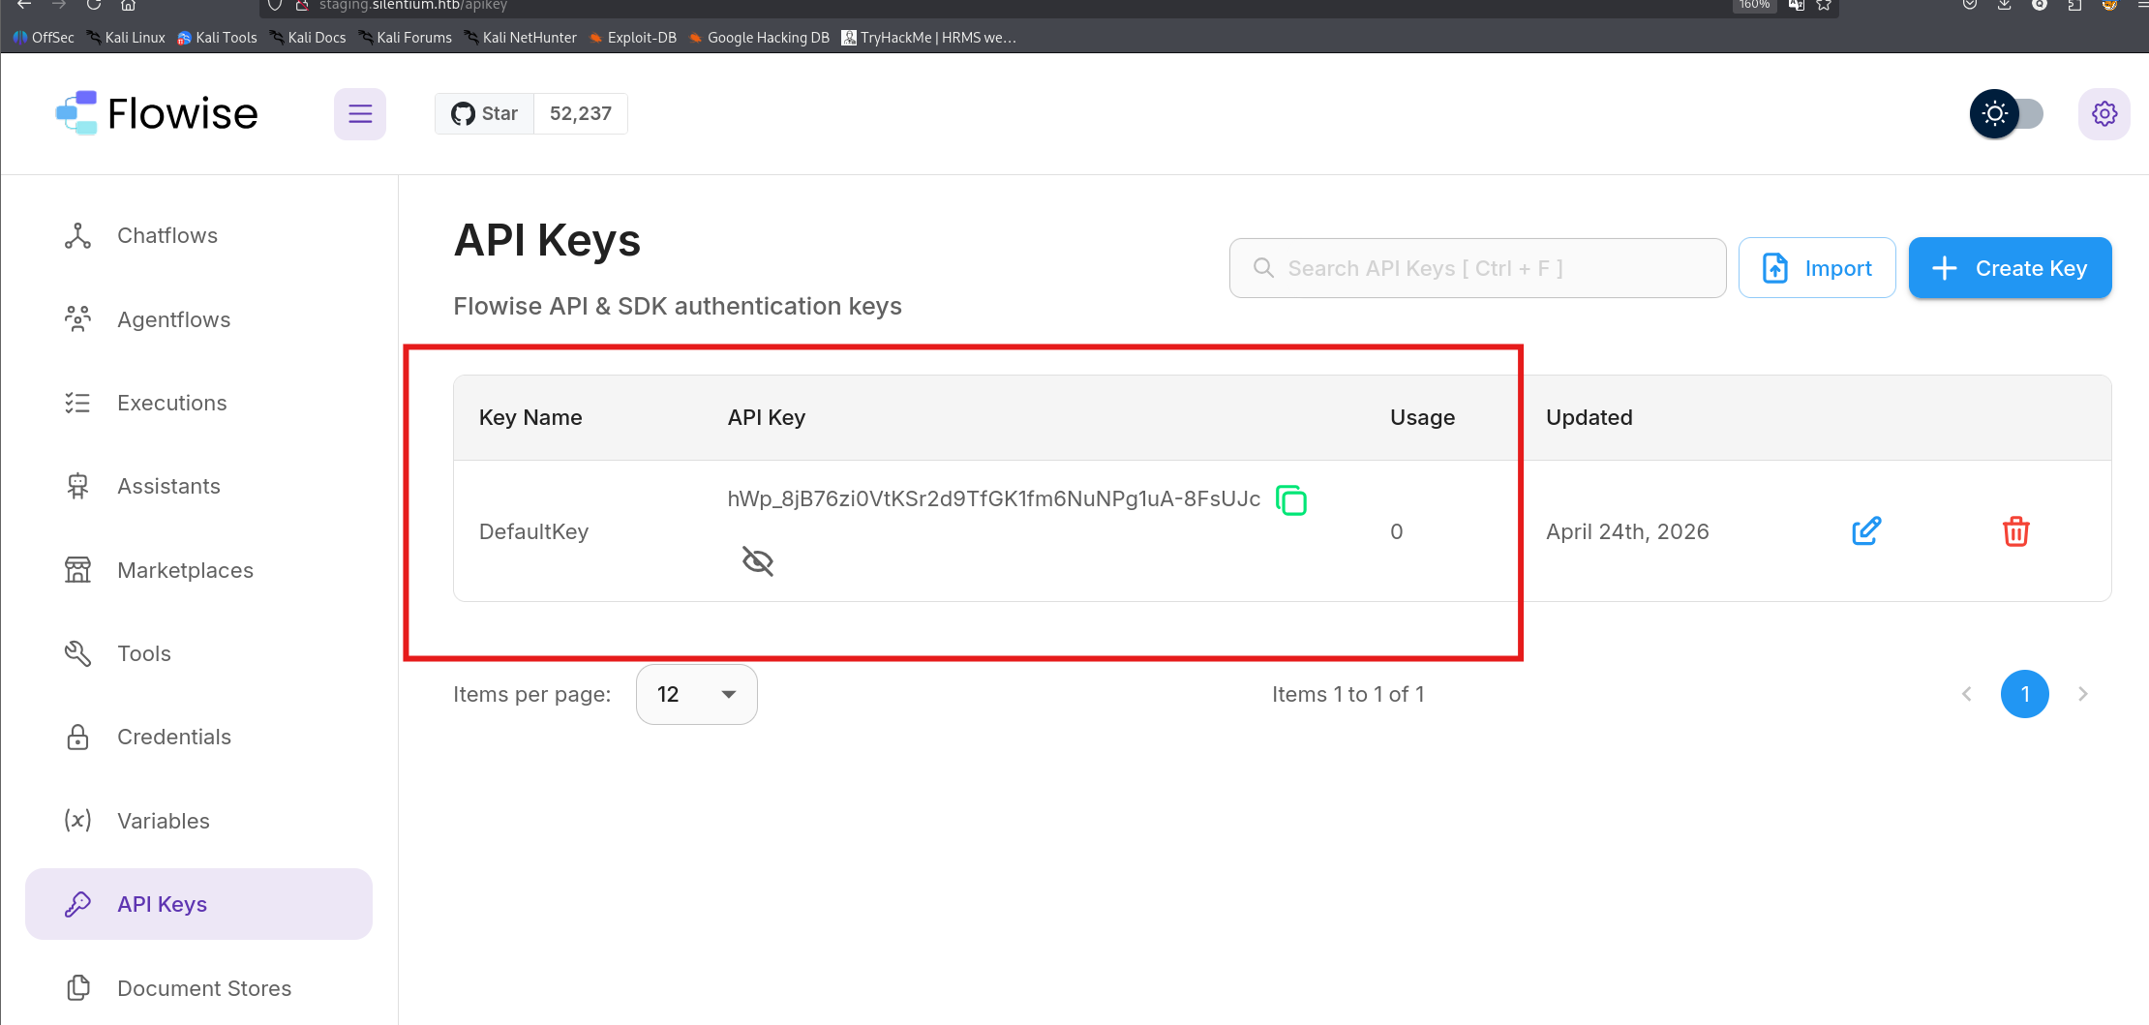Screen dimensions: 2149x1025
Task: Collapse the sidebar with the hamburger button
Action: tap(360, 114)
